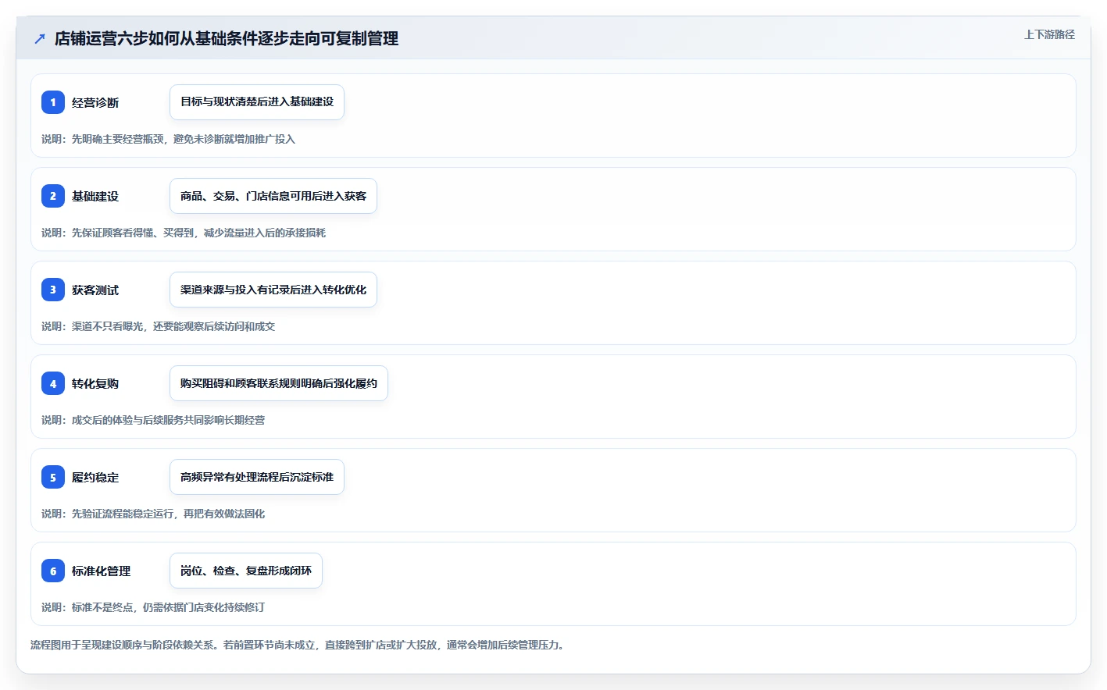
Task: Select the 岗位、检查、复盘形成闭环 box
Action: [246, 571]
